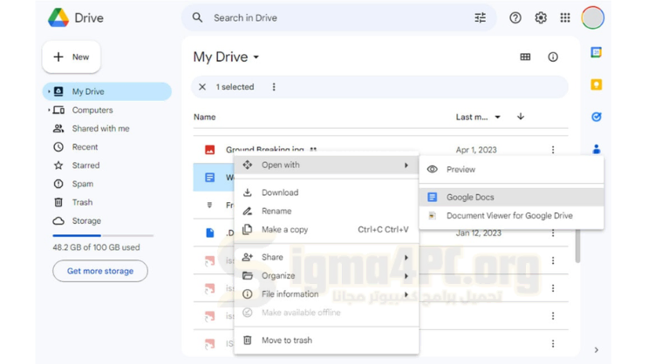Image resolution: width=648 pixels, height=364 pixels.
Task: Open more actions next to 1 selected
Action: [274, 87]
